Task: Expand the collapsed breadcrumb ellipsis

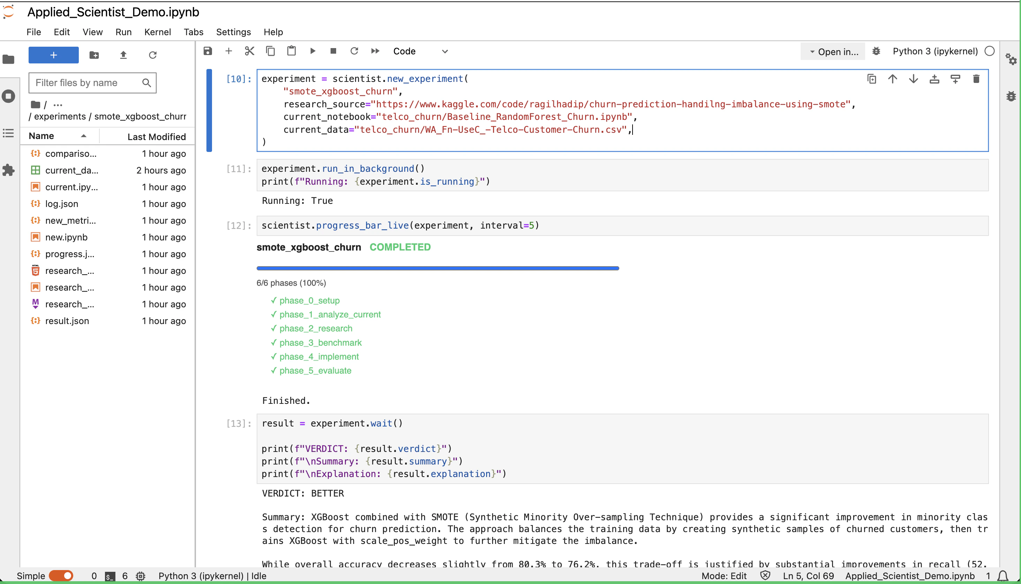Action: tap(58, 105)
